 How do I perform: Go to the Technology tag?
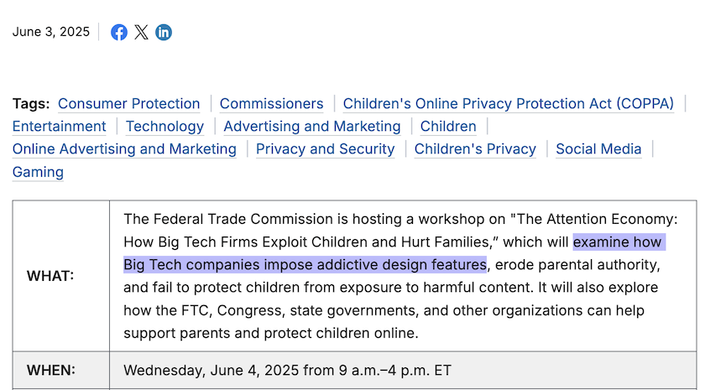point(165,127)
